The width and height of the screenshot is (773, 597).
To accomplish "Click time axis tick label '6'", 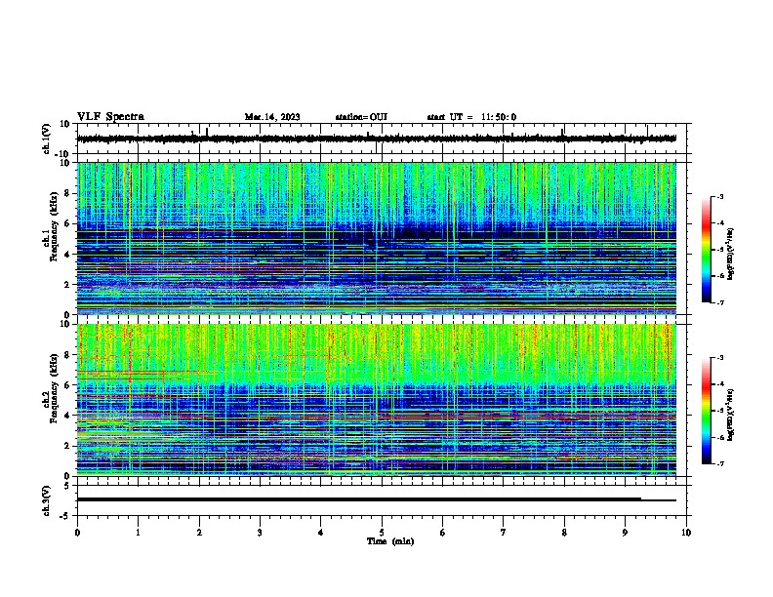I will (443, 533).
